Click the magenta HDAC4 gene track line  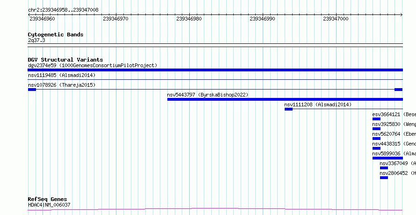(x=215, y=209)
